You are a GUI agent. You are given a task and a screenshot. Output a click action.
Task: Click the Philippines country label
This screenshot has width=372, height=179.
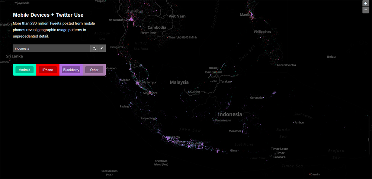coord(262,32)
